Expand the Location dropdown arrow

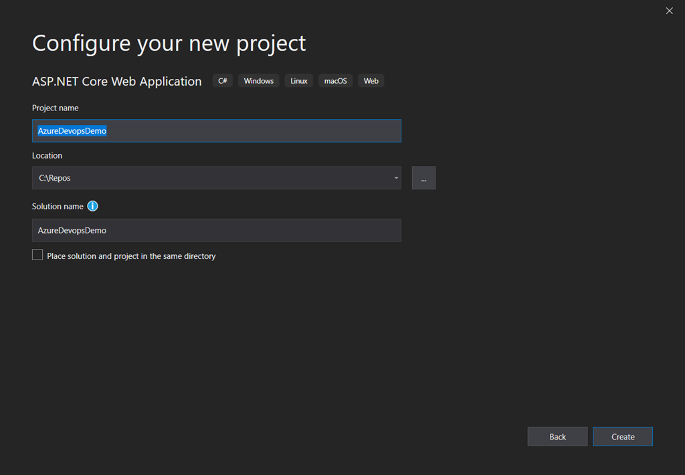(x=396, y=178)
